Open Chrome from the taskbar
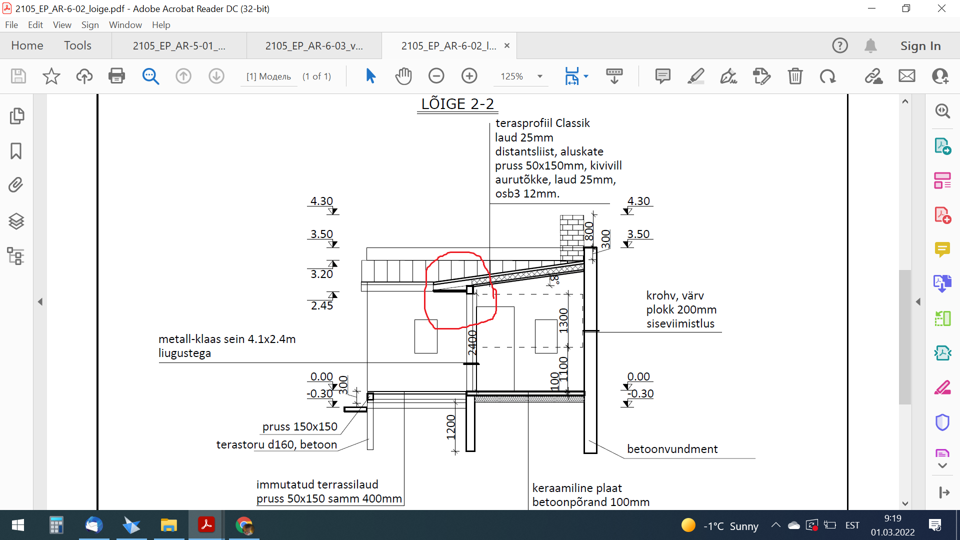 click(244, 525)
